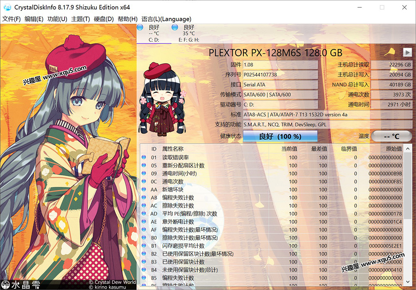
Task: Click status dot of B3 已使用保留块计数 row
Action: (x=144, y=261)
